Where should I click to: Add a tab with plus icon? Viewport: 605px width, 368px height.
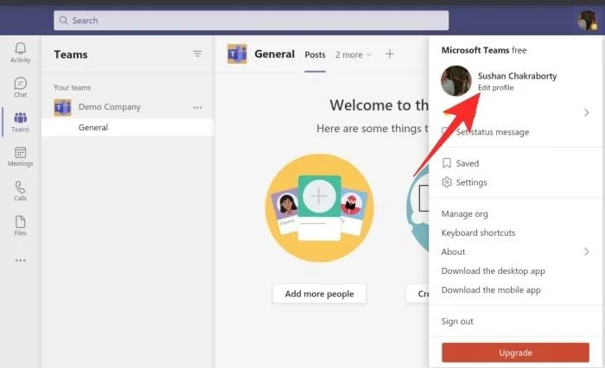tap(390, 54)
